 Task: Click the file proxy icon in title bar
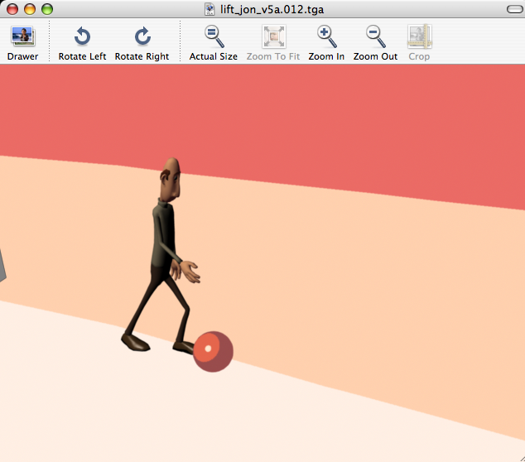point(212,9)
